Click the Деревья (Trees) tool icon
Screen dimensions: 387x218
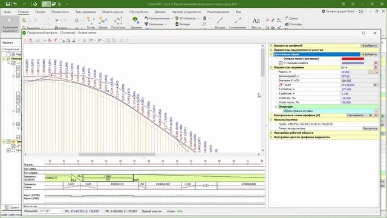(135, 21)
